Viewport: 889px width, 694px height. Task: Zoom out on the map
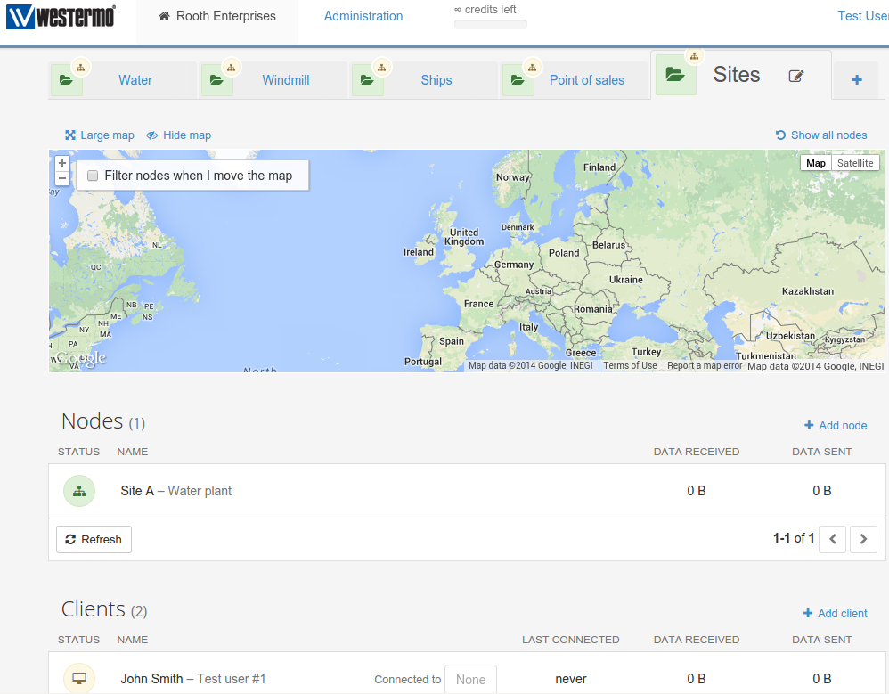pos(62,179)
